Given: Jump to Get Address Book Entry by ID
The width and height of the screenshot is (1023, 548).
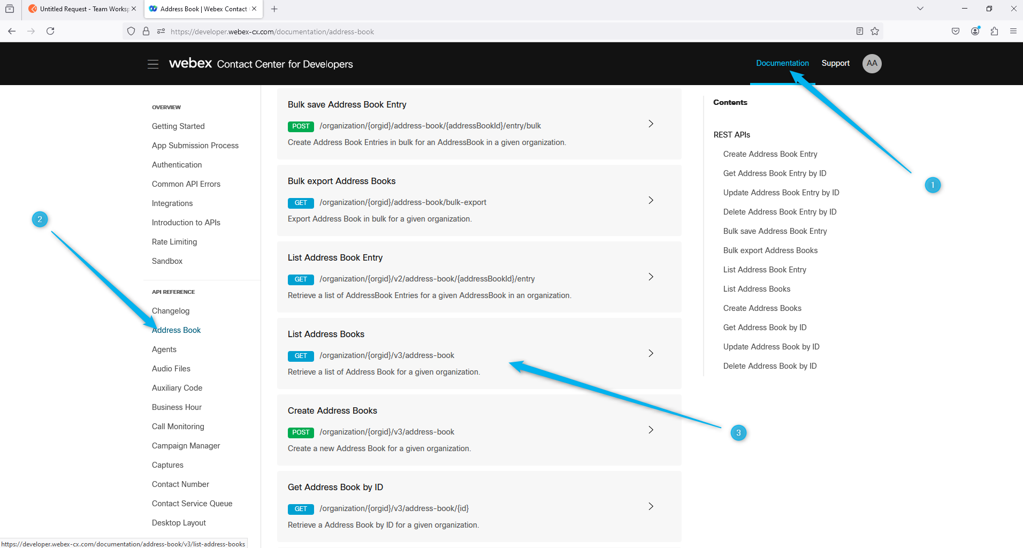Looking at the screenshot, I should [775, 173].
